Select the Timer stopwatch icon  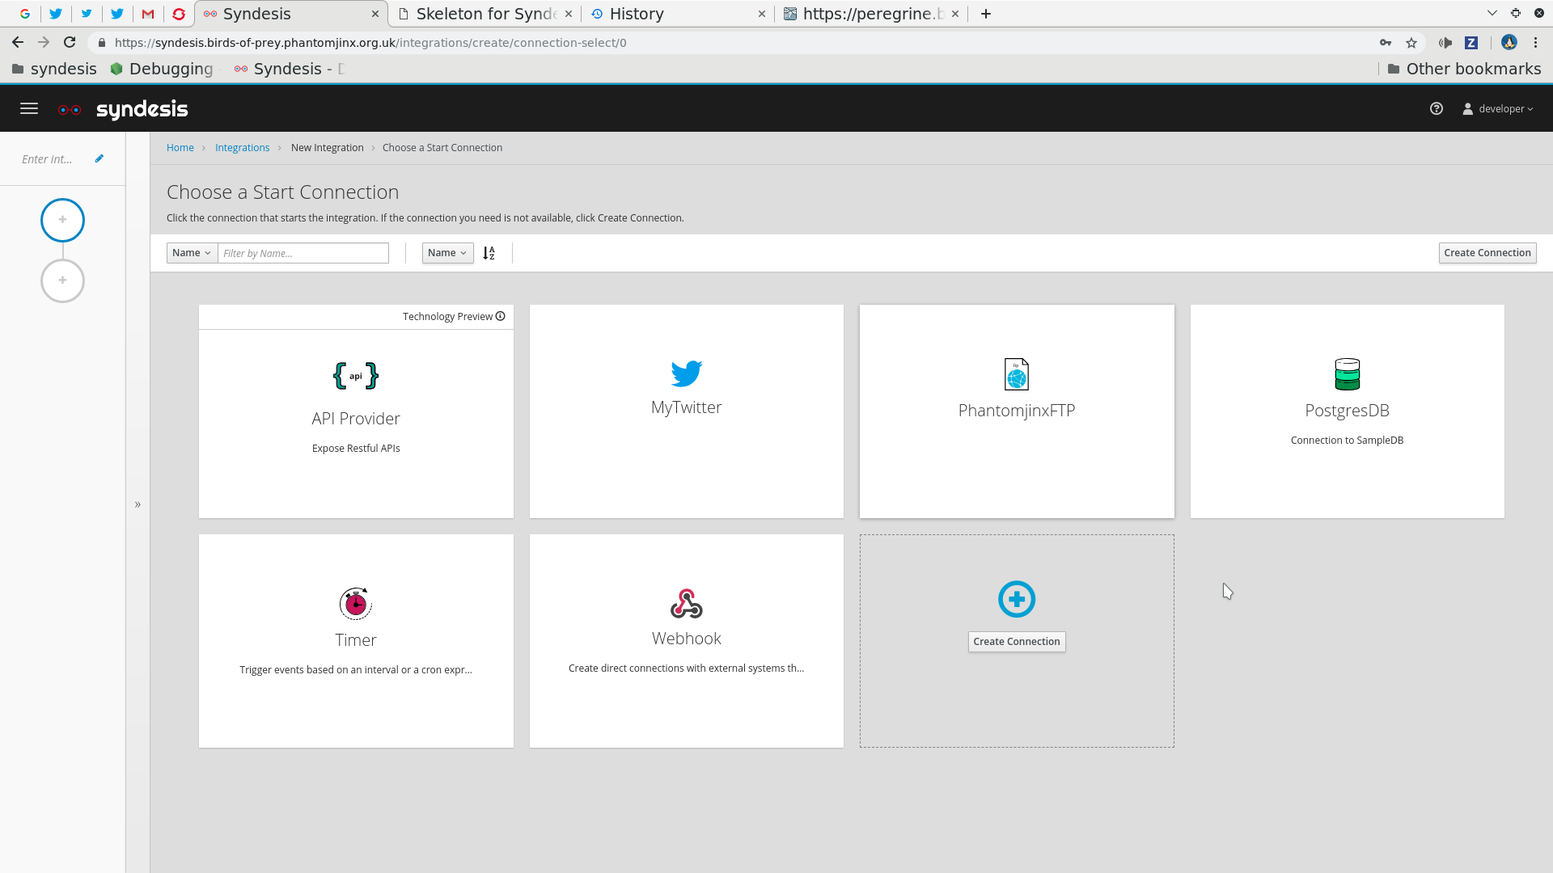pos(356,603)
